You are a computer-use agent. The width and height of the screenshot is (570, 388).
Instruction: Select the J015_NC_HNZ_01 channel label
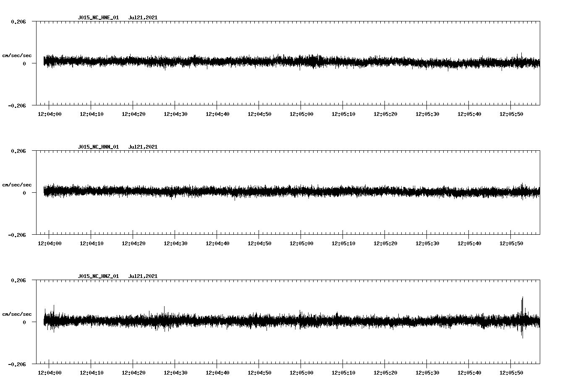(98, 276)
